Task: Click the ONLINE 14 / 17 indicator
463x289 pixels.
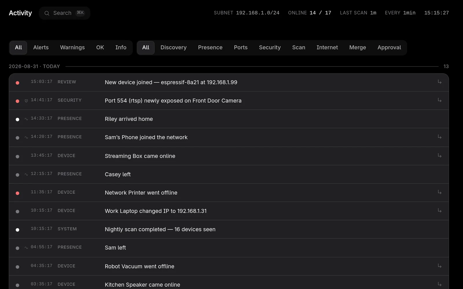Action: (310, 13)
